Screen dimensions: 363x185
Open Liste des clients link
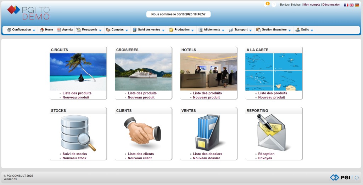(141, 154)
